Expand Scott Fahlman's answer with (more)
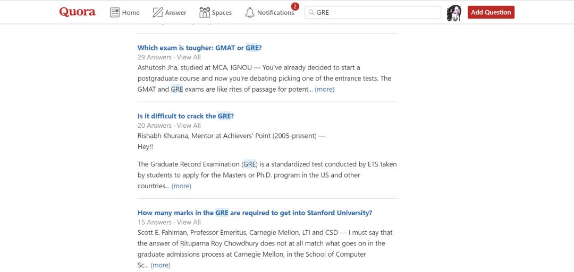The image size is (574, 272). click(161, 265)
